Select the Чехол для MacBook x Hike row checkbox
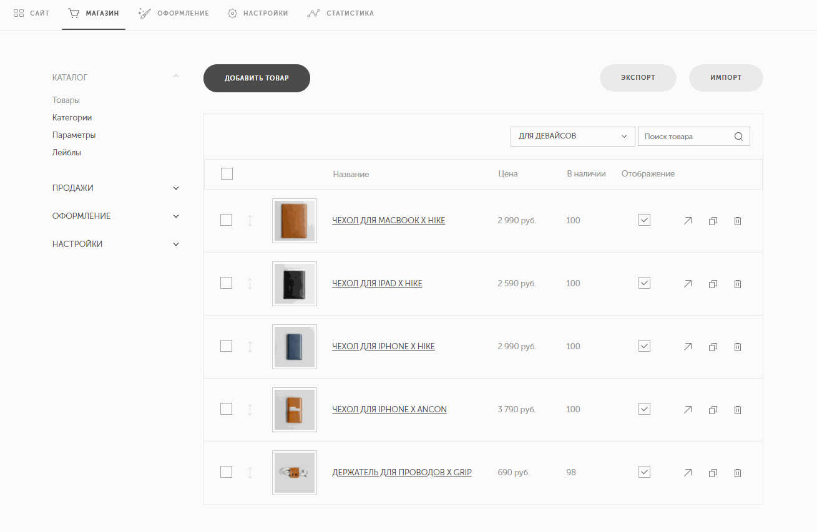 tap(227, 220)
